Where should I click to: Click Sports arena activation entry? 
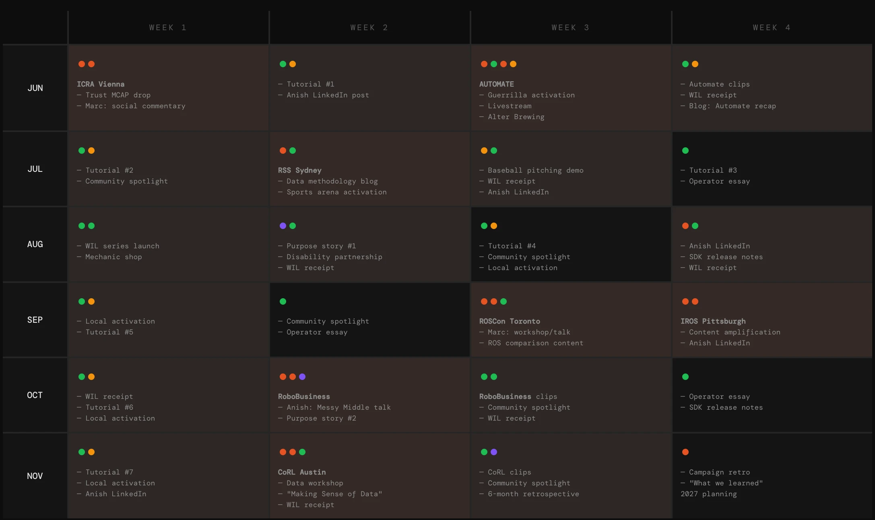(332, 192)
